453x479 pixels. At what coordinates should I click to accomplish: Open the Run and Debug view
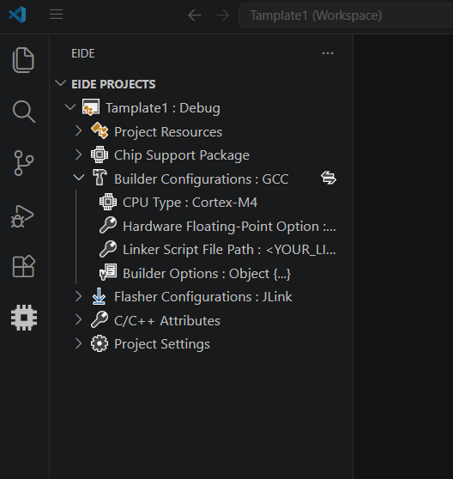click(x=22, y=216)
